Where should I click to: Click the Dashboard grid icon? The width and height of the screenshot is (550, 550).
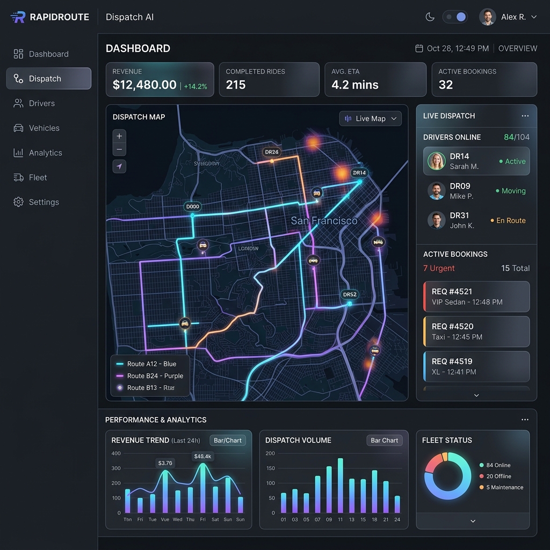pos(18,54)
